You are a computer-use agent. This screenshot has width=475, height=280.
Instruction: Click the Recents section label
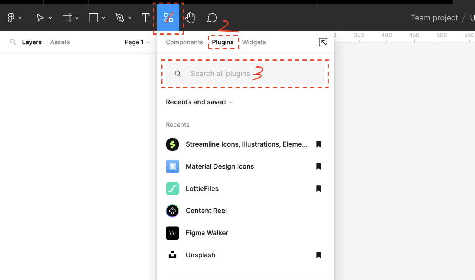coord(177,125)
